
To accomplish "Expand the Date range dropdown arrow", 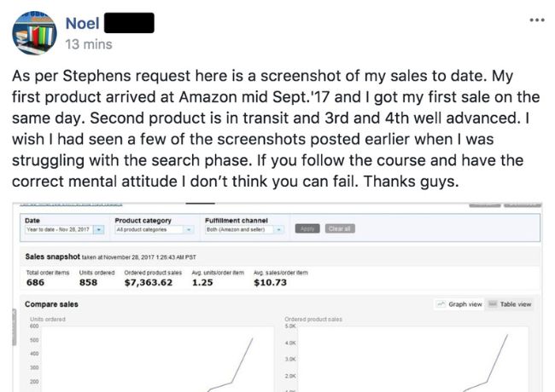I will coord(99,229).
